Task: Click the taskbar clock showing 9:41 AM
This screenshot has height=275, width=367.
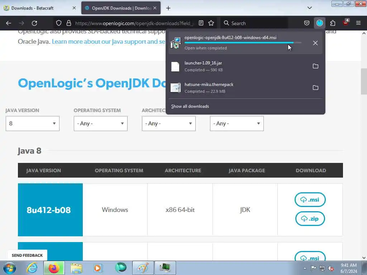Action: coord(349,268)
